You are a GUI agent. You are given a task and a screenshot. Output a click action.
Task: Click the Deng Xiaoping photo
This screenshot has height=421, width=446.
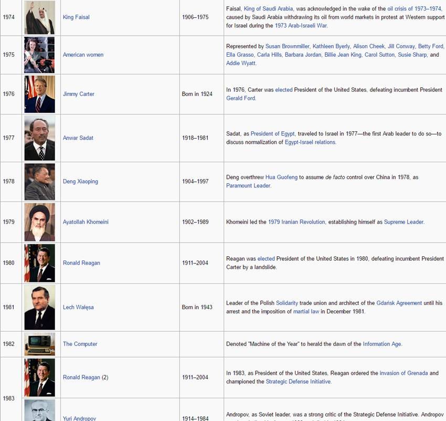(39, 182)
